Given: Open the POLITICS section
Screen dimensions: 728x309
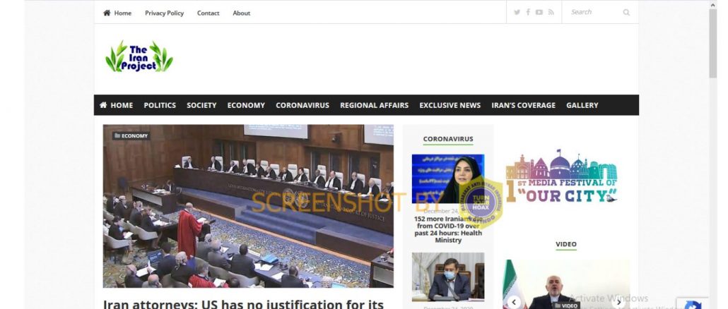Looking at the screenshot, I should tap(160, 105).
